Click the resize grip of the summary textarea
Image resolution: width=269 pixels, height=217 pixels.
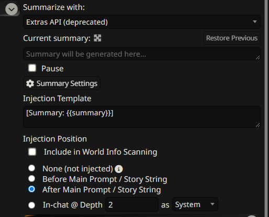pos(257,58)
